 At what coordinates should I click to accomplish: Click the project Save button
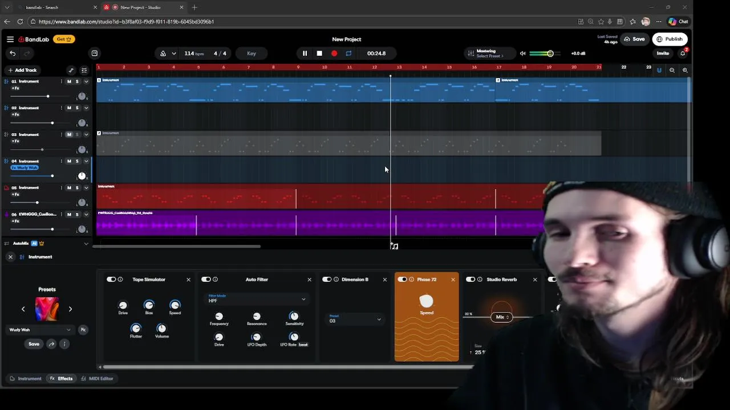pyautogui.click(x=634, y=39)
